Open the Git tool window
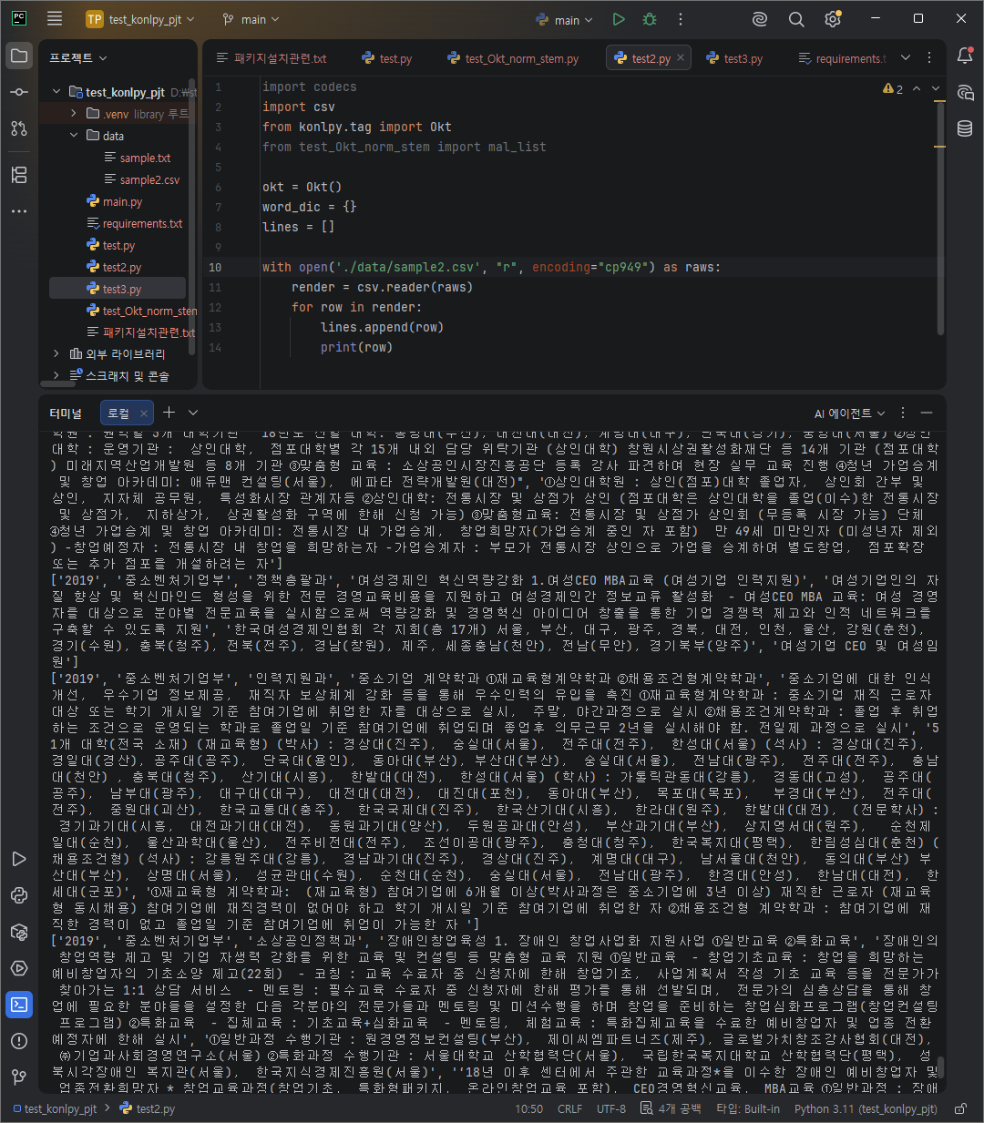Screen dimensions: 984x1123 click(x=19, y=1077)
